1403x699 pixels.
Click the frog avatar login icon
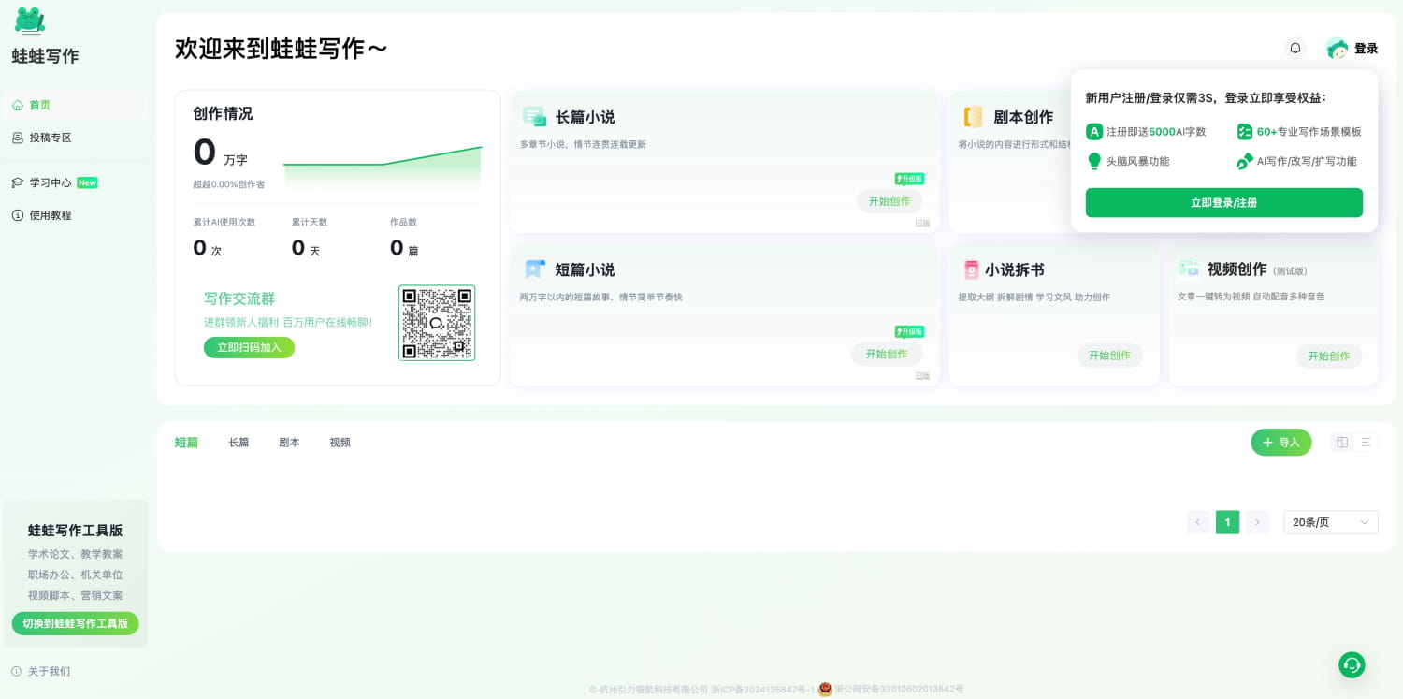1337,49
